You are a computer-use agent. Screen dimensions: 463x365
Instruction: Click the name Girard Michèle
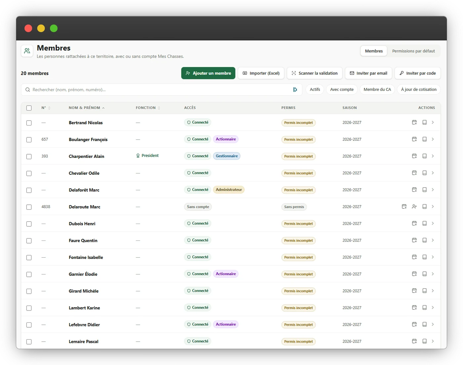(84, 291)
